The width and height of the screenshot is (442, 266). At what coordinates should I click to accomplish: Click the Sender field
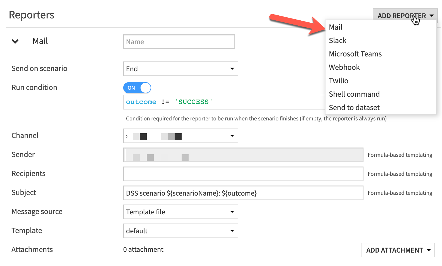(243, 155)
